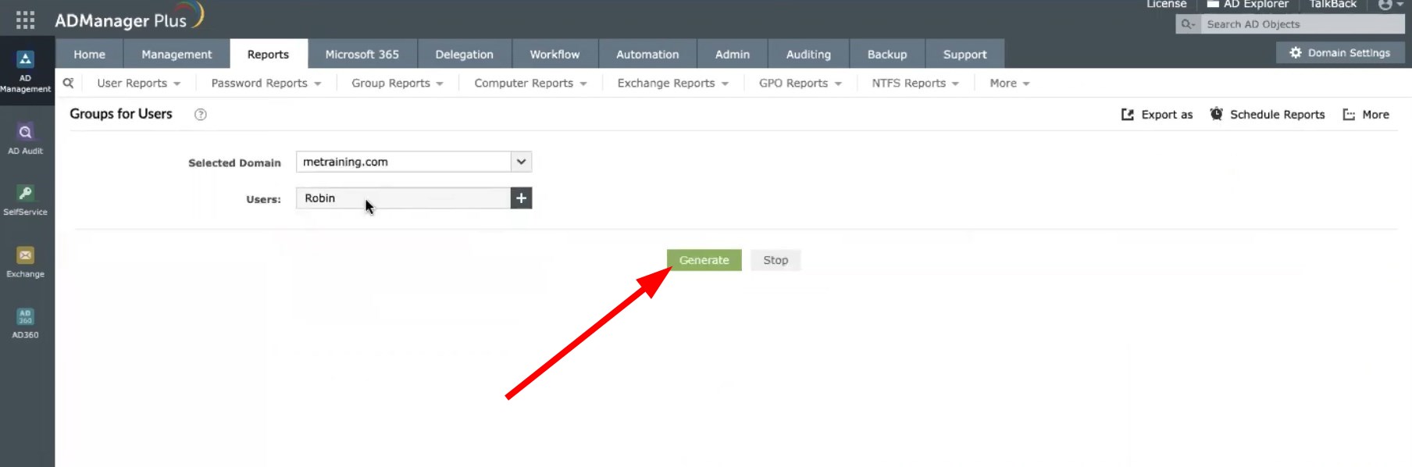Click the report search magnifier icon
The image size is (1412, 467).
pos(69,83)
